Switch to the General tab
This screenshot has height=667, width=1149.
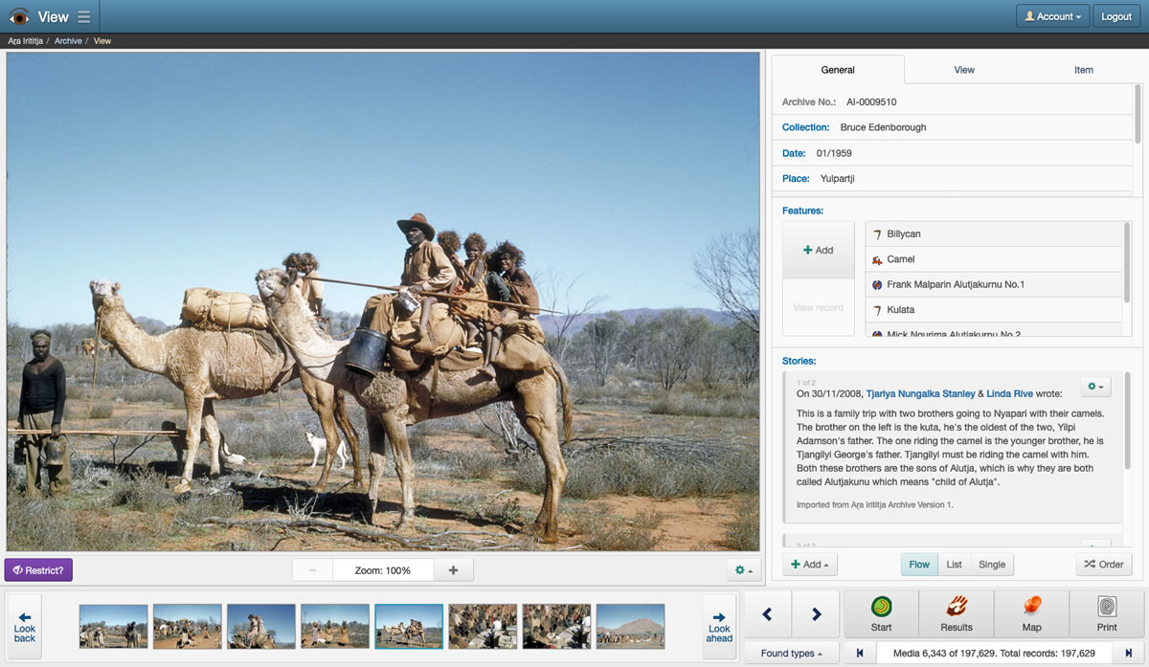tap(838, 70)
